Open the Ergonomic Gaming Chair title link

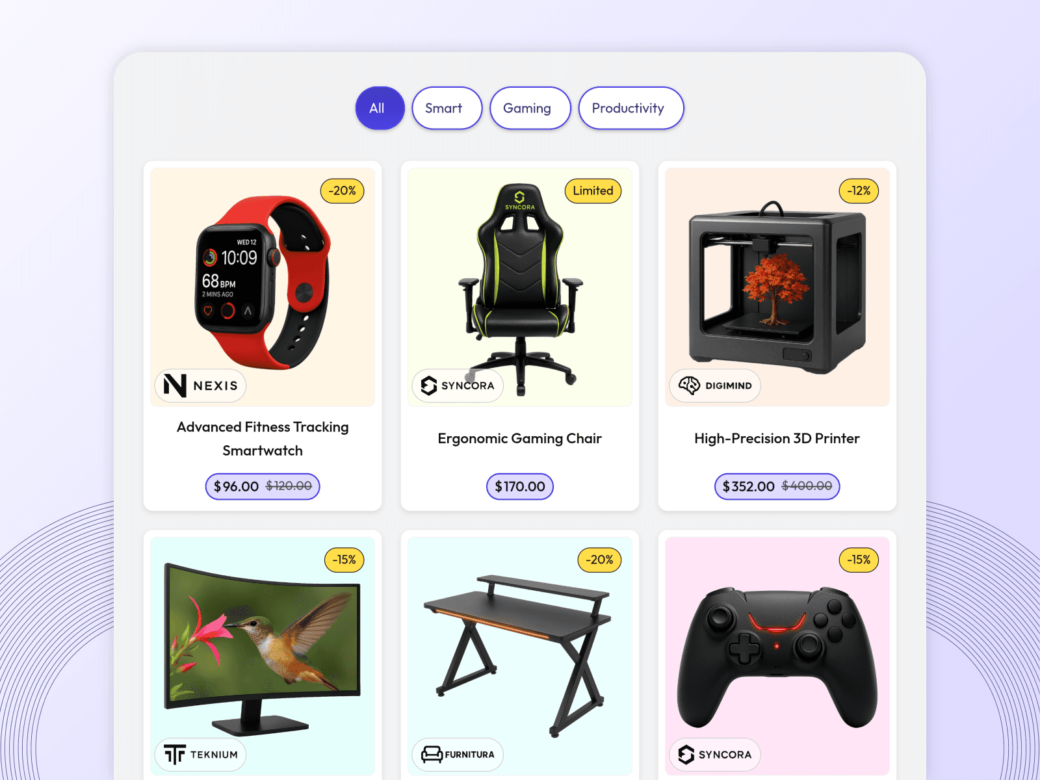point(520,439)
